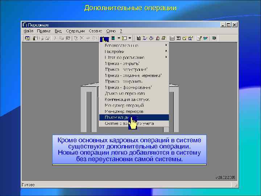261x196 pixels.
Task: Launch Менеджер периодов from the menu
Action: [134, 111]
